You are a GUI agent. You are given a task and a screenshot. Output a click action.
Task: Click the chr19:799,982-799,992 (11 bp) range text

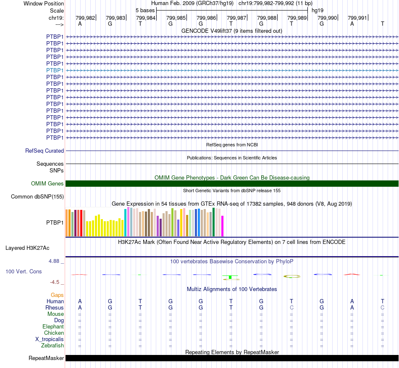pyautogui.click(x=276, y=3)
